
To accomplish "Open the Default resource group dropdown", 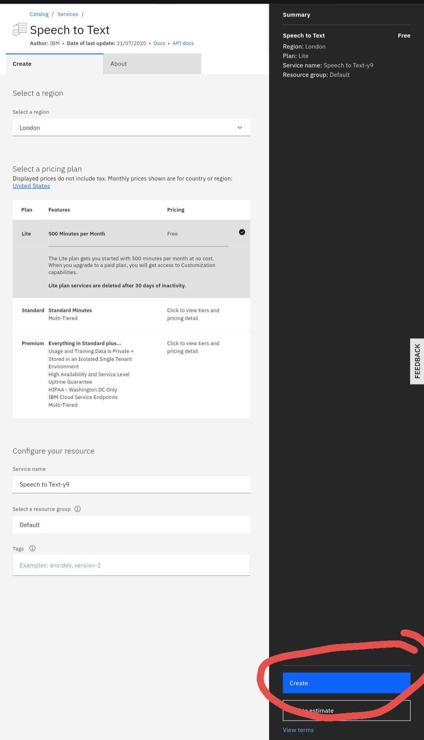I will pos(131,525).
